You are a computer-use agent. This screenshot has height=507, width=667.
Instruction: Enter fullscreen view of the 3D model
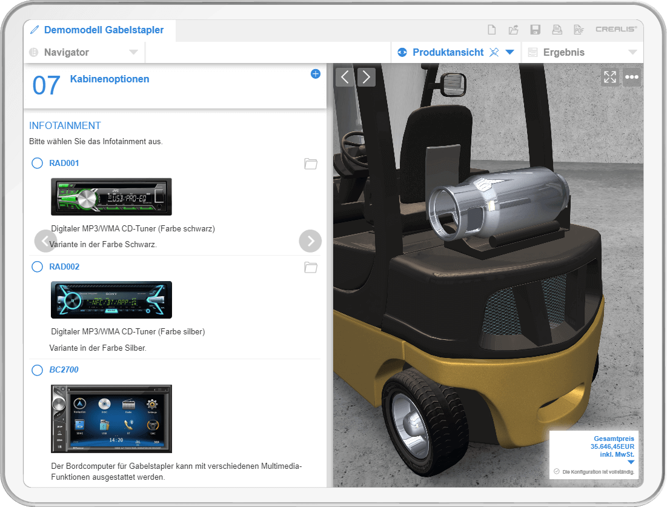(609, 77)
